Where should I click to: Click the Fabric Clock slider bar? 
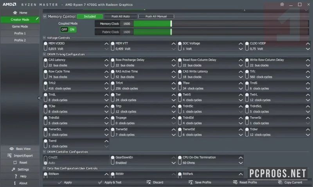221,32
